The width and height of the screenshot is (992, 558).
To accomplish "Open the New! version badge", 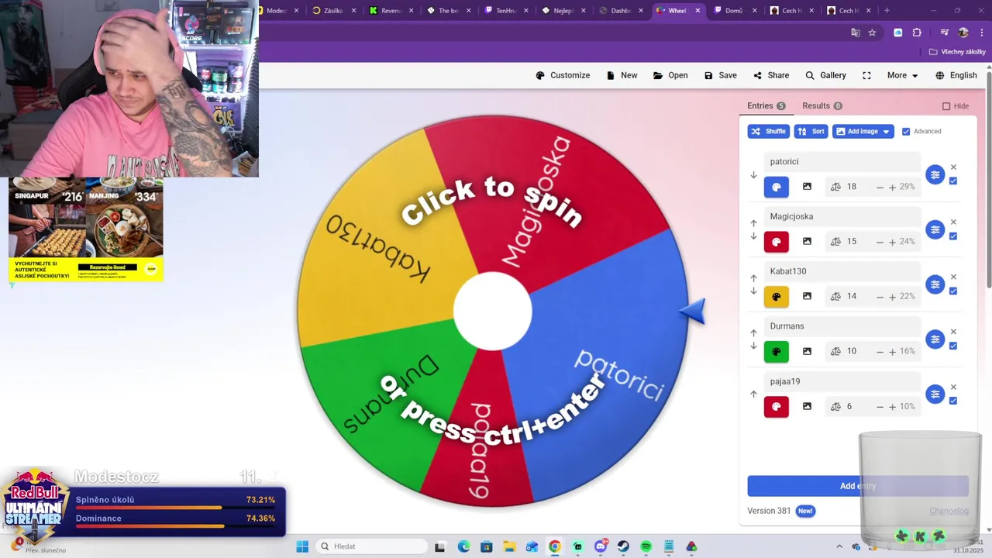I will 805,511.
